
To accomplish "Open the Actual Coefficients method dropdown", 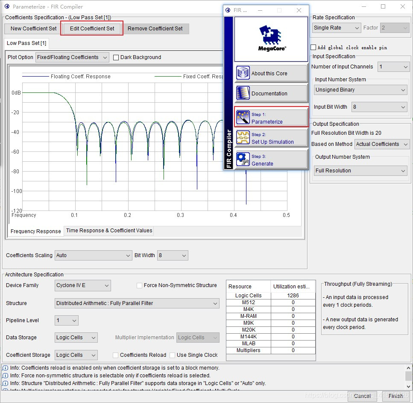I will coord(382,144).
